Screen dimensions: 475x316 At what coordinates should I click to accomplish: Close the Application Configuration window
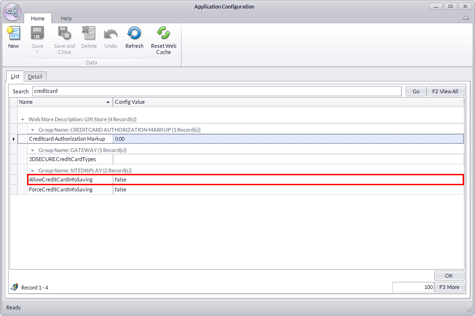click(465, 6)
